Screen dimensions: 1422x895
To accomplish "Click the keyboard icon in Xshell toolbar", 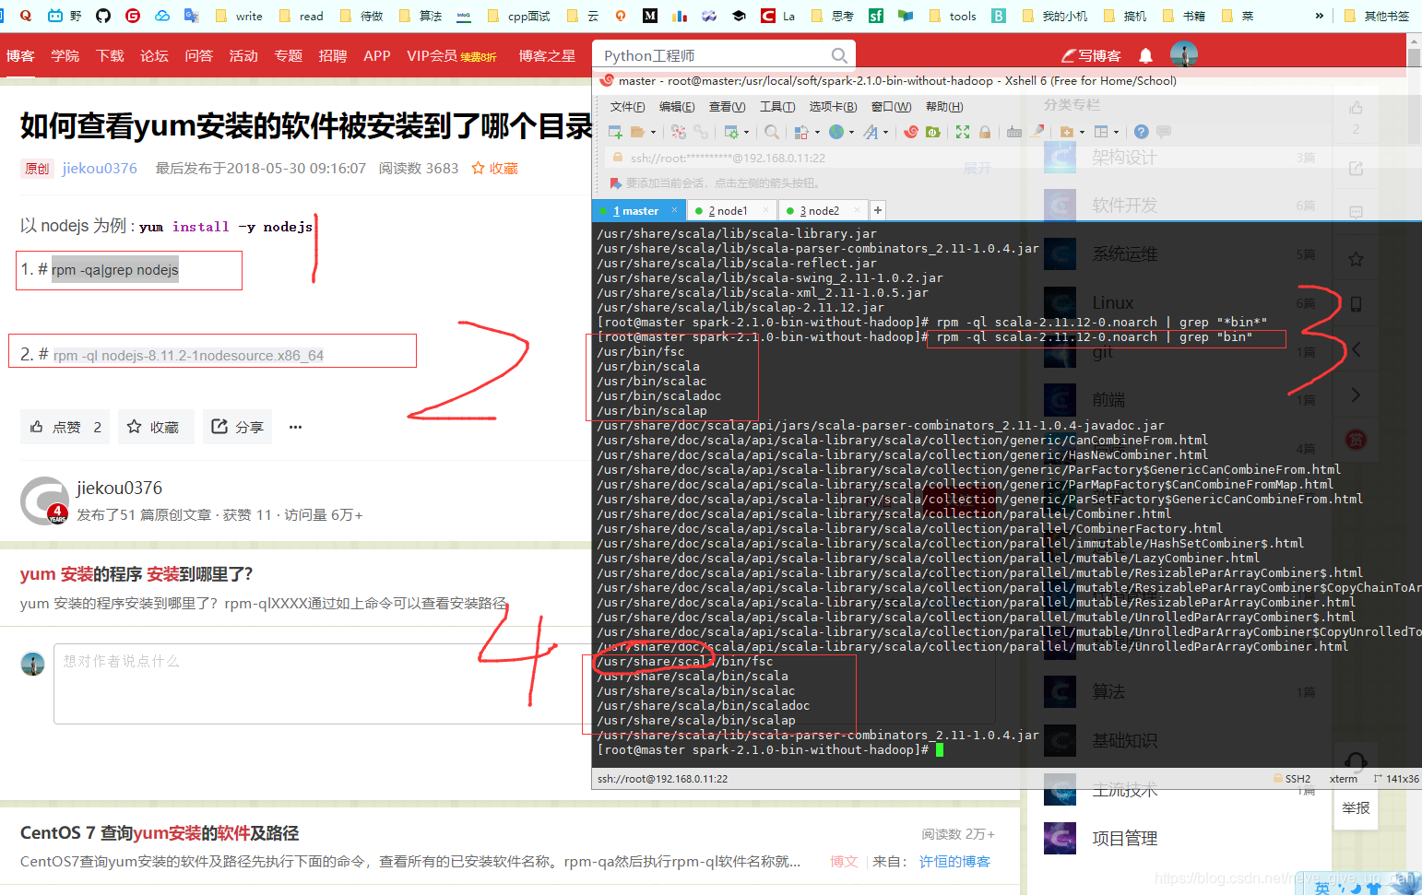I will (x=1014, y=132).
